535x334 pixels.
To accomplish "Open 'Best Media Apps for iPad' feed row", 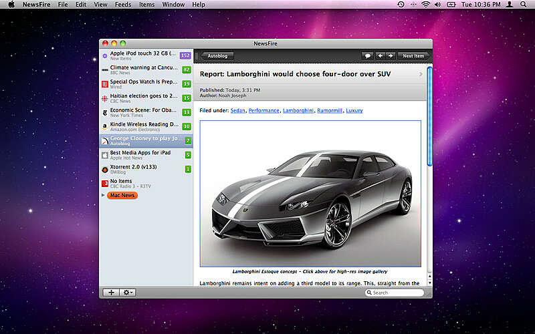I will [x=146, y=155].
